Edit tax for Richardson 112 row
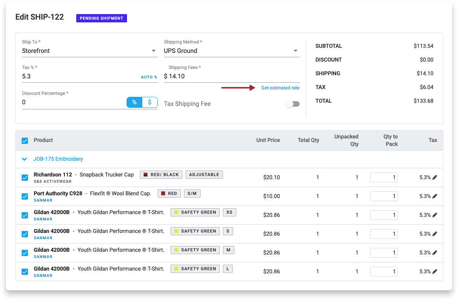458x300 pixels. point(435,177)
